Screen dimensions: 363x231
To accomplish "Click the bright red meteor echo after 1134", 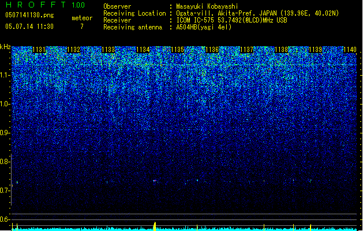I will (155, 181).
